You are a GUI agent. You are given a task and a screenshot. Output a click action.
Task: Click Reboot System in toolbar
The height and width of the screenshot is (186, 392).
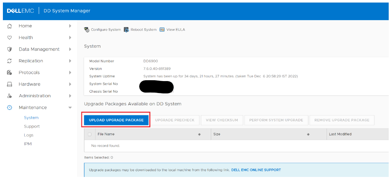point(140,30)
